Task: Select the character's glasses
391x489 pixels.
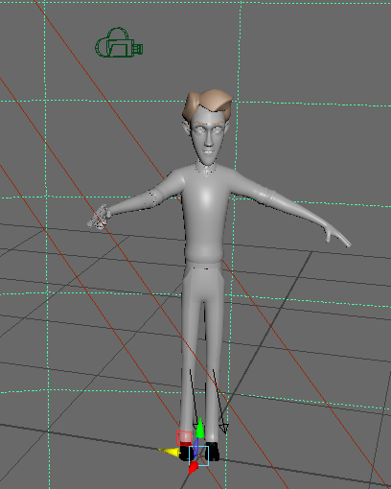Action: (x=208, y=130)
